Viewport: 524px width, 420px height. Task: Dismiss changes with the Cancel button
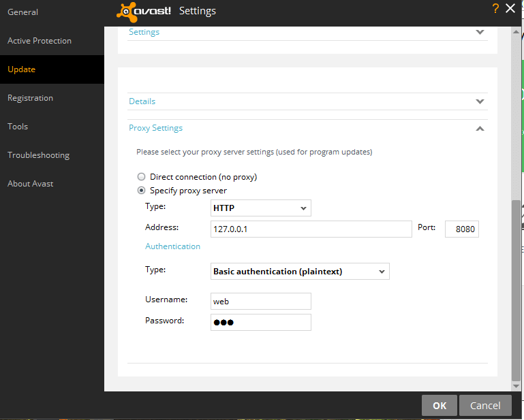[485, 405]
